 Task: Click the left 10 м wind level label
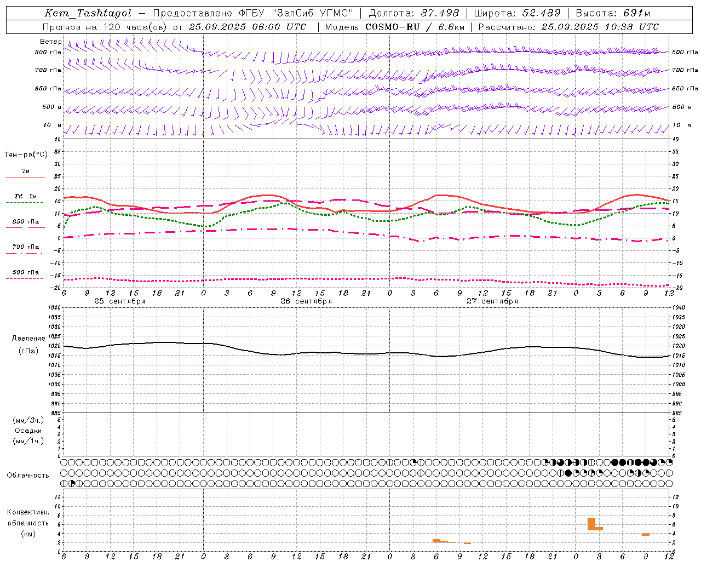tap(52, 125)
